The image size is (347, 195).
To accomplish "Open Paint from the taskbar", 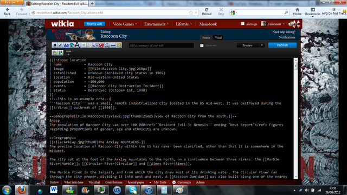I will pos(179,190).
